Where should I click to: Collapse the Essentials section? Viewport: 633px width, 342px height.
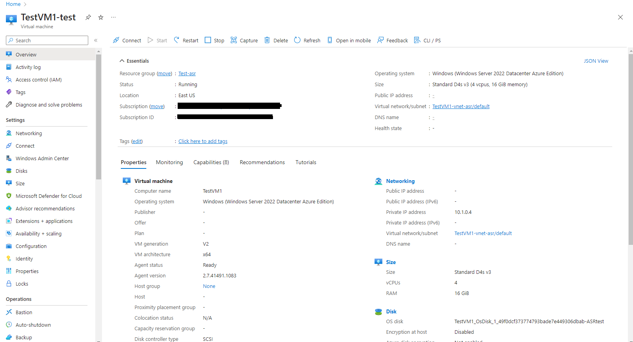pos(134,61)
